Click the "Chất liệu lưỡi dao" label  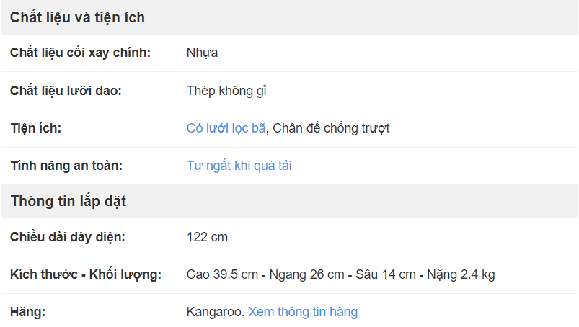coord(66,91)
